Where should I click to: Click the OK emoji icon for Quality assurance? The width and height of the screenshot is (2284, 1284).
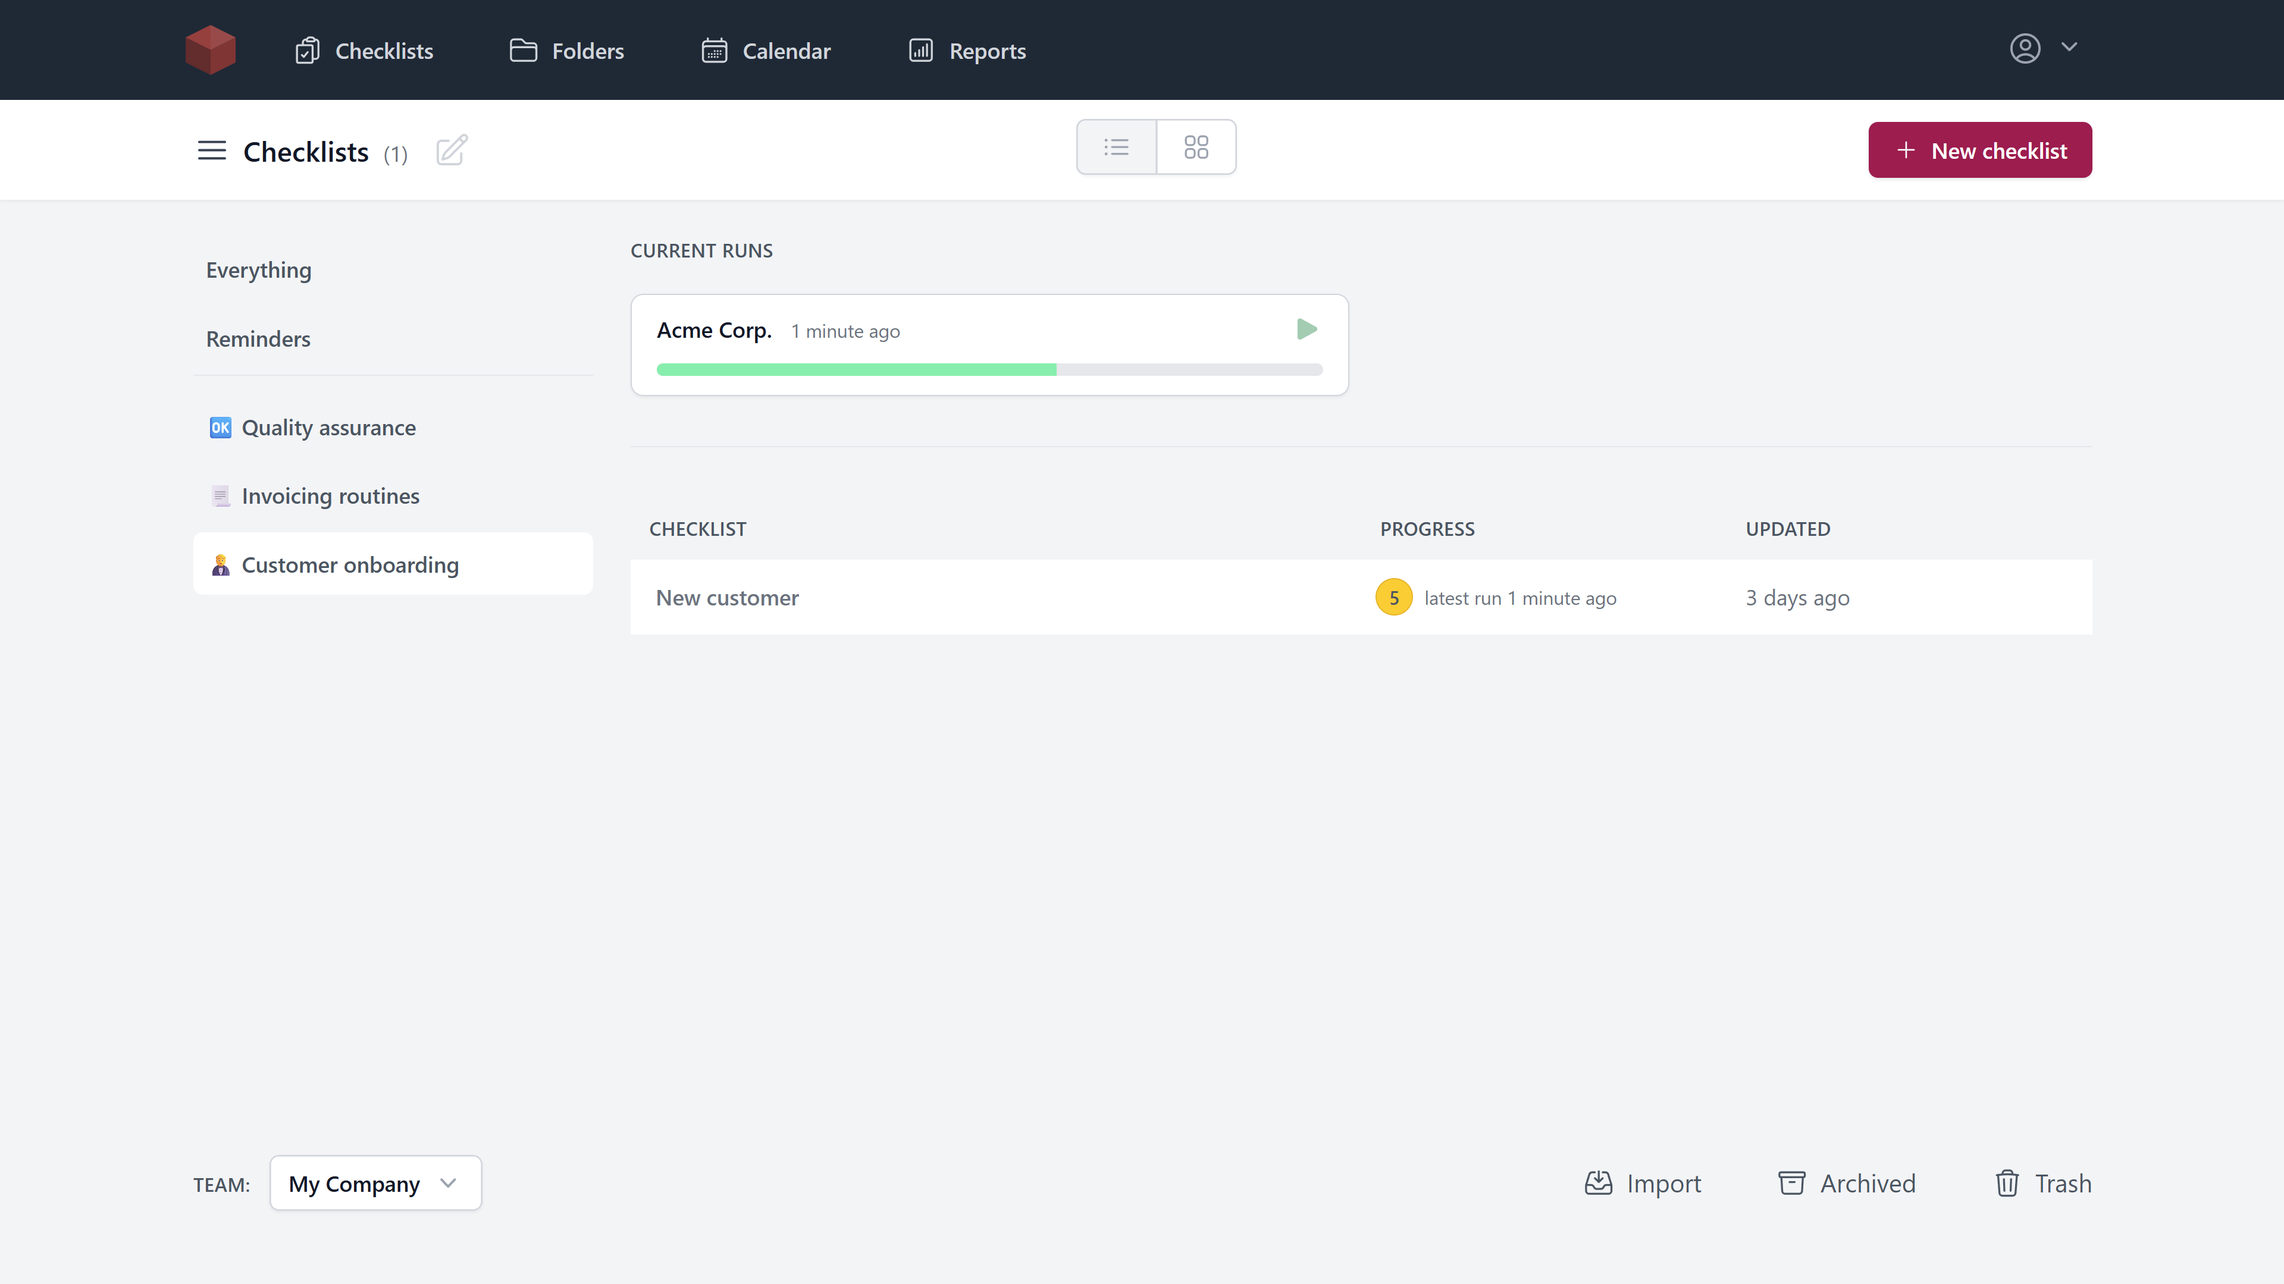pyautogui.click(x=220, y=428)
